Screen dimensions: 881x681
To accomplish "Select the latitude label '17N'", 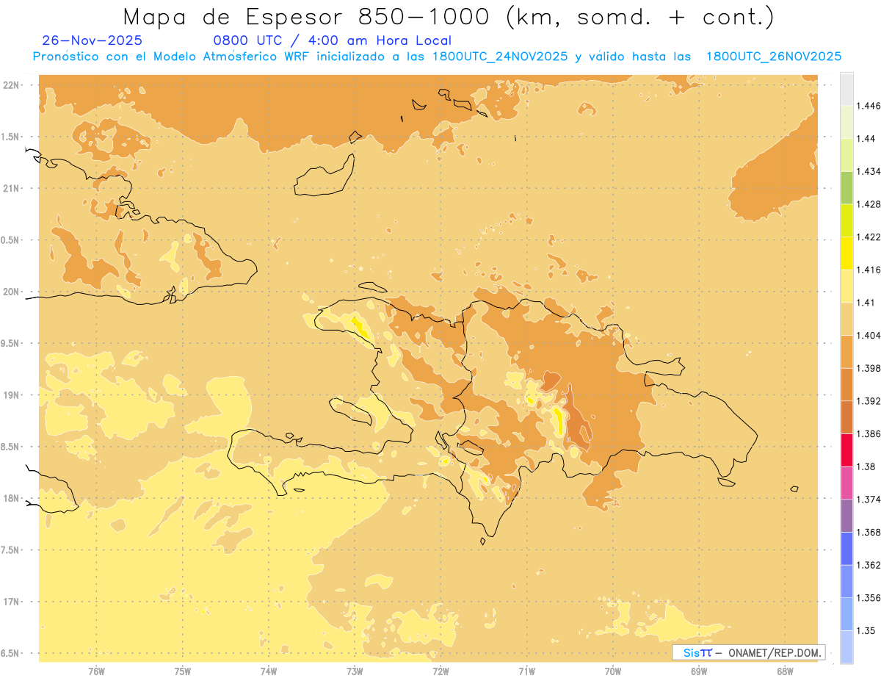I will [x=11, y=602].
